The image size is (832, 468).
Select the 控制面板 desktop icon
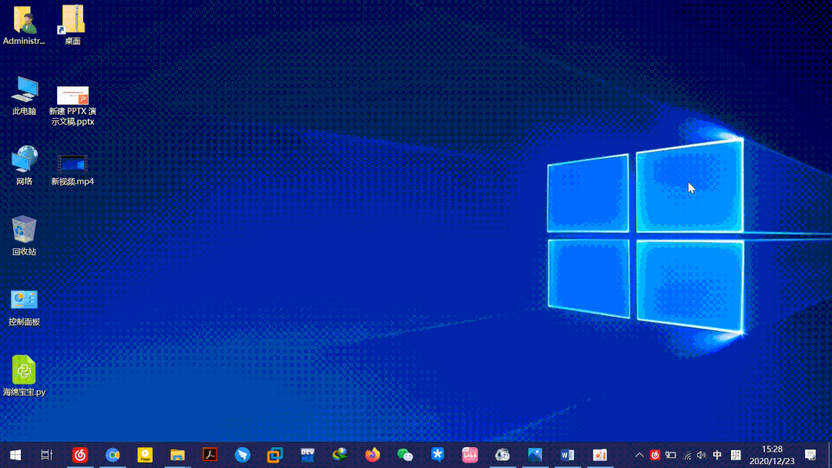tap(24, 308)
